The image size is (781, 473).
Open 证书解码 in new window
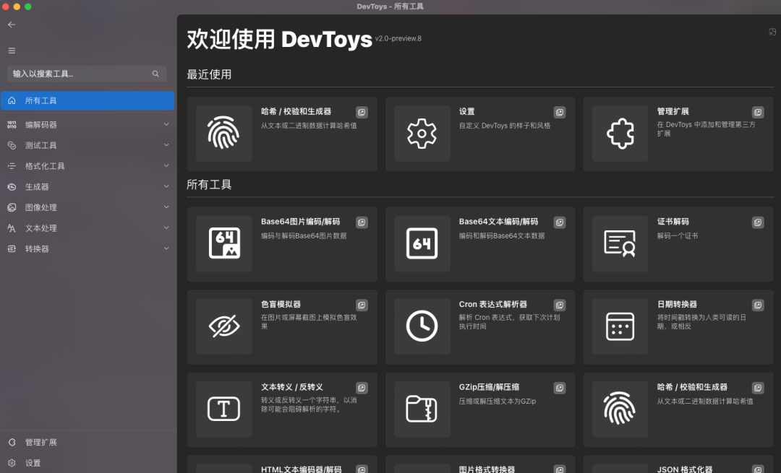coord(758,222)
